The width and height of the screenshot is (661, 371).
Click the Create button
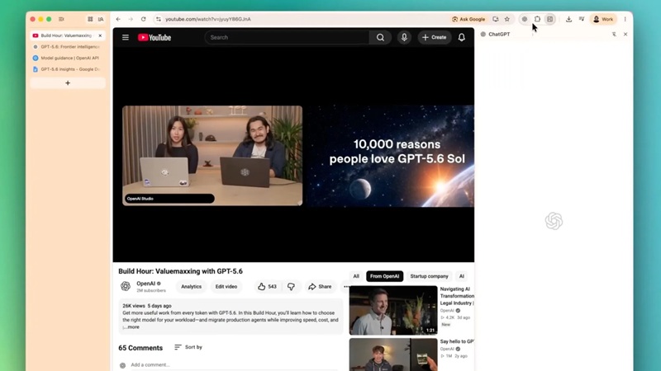coord(435,37)
